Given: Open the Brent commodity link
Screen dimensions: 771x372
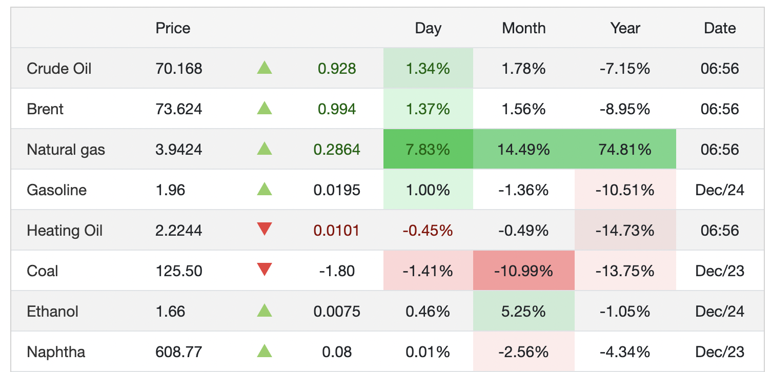Looking at the screenshot, I should point(45,109).
